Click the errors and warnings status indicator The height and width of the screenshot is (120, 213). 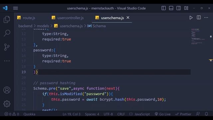point(12,114)
